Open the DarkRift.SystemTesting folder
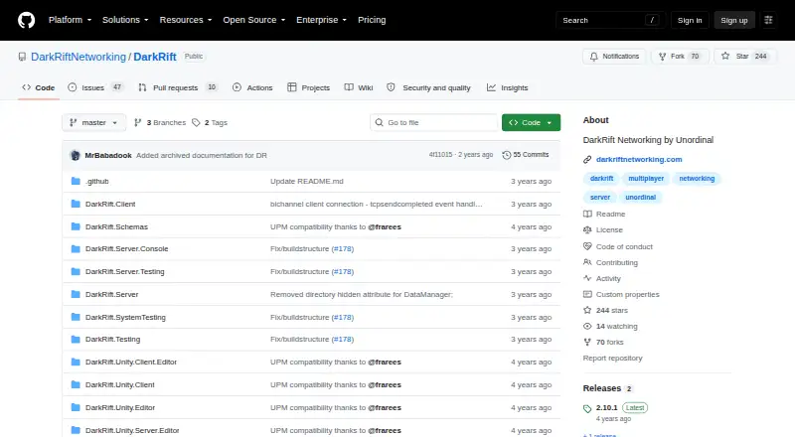Image resolution: width=795 pixels, height=437 pixels. [x=125, y=318]
